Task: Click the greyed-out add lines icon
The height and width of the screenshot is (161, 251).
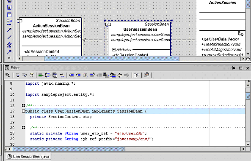Action: coord(99,75)
